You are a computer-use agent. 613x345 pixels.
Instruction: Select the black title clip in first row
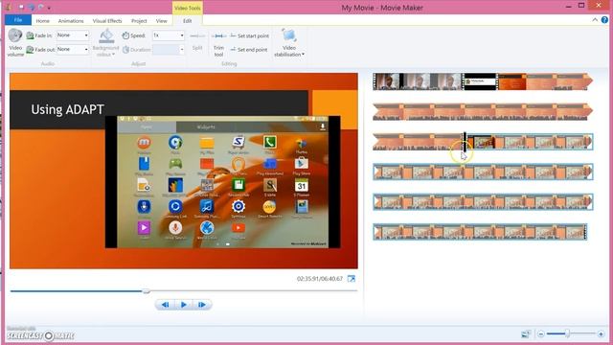(480, 81)
